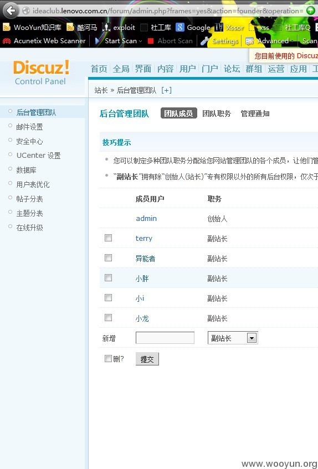Select 在线升级 in the sidebar
The width and height of the screenshot is (318, 469).
(x=29, y=228)
